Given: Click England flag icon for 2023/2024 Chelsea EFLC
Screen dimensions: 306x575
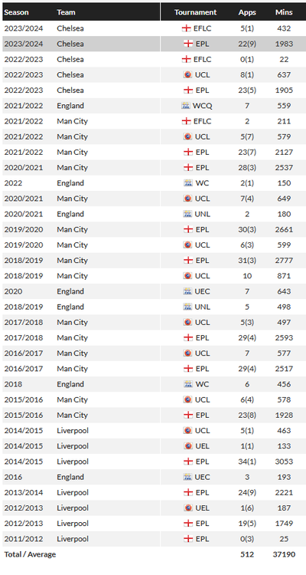Looking at the screenshot, I should 187,28.
